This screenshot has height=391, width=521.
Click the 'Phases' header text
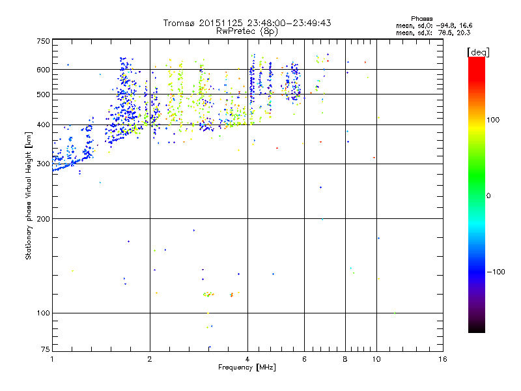421,19
